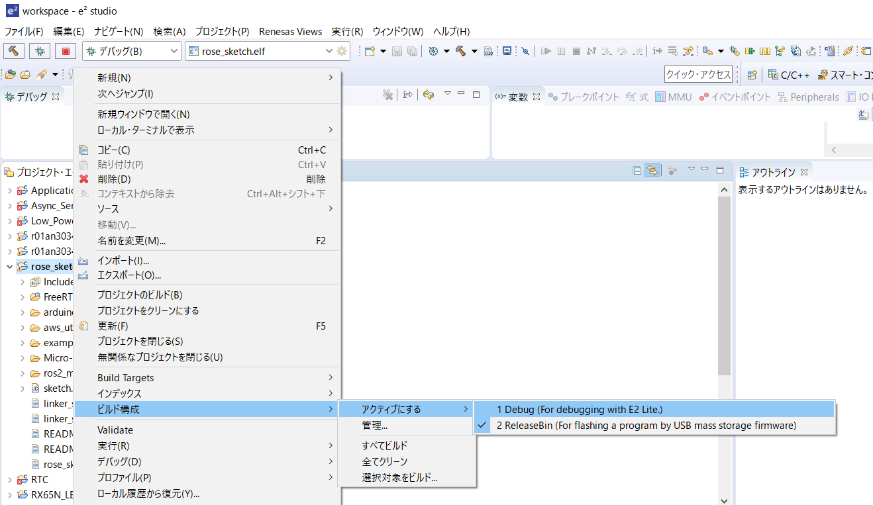The image size is (873, 505).
Task: Click the gear icon next to rose_sketch.elf
Action: click(342, 51)
